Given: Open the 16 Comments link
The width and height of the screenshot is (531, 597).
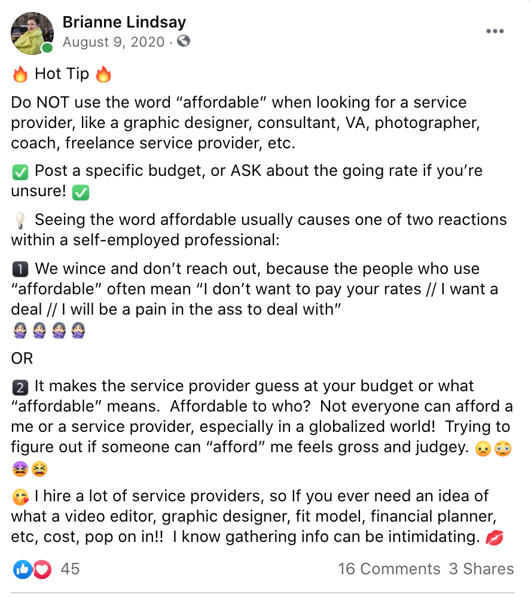Looking at the screenshot, I should (x=389, y=569).
